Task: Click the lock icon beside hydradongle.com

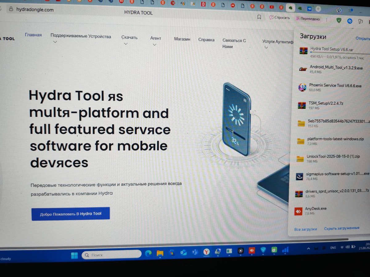Action: click(x=11, y=9)
